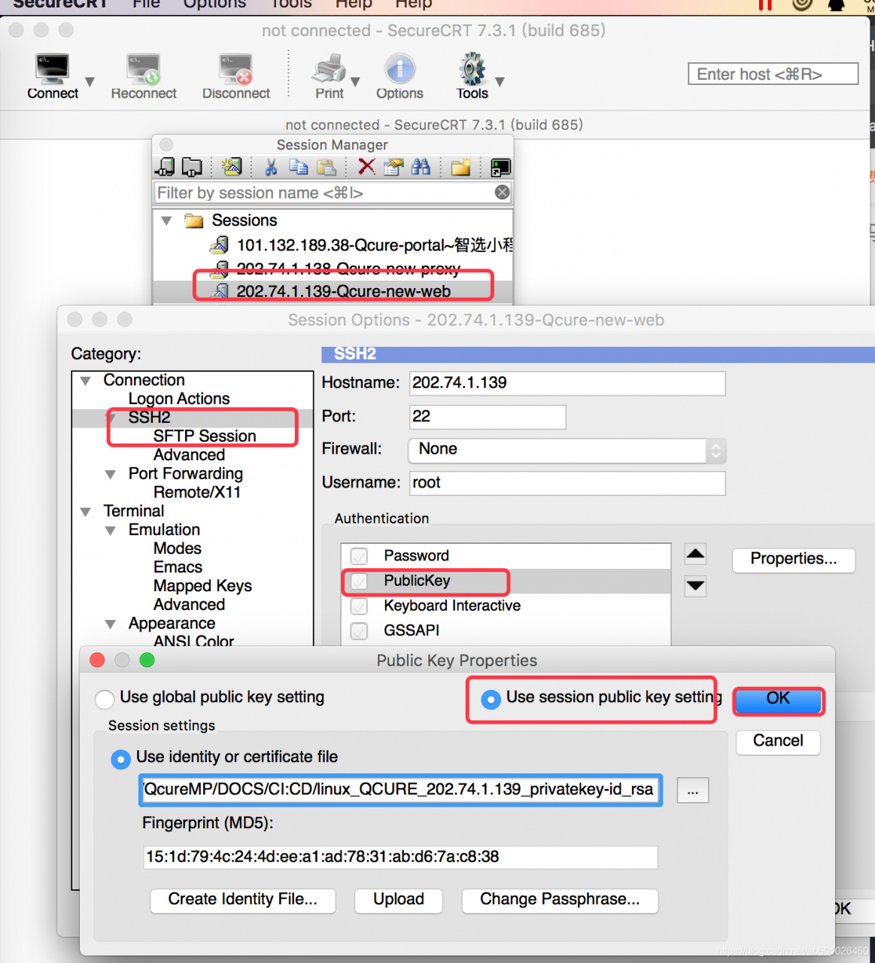Click Connect in Tab icon in Session Manager

tap(166, 167)
